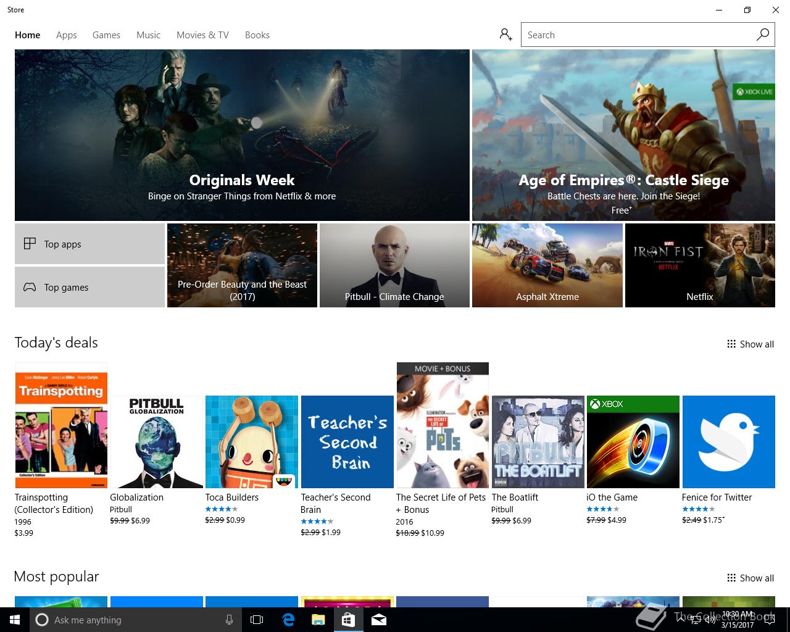
Task: Open the Mail app from taskbar
Action: coord(379,620)
